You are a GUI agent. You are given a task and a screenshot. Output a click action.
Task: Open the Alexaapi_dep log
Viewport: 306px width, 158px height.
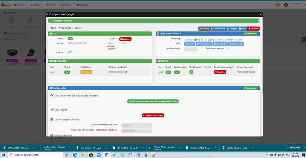pyautogui.click(x=220, y=44)
